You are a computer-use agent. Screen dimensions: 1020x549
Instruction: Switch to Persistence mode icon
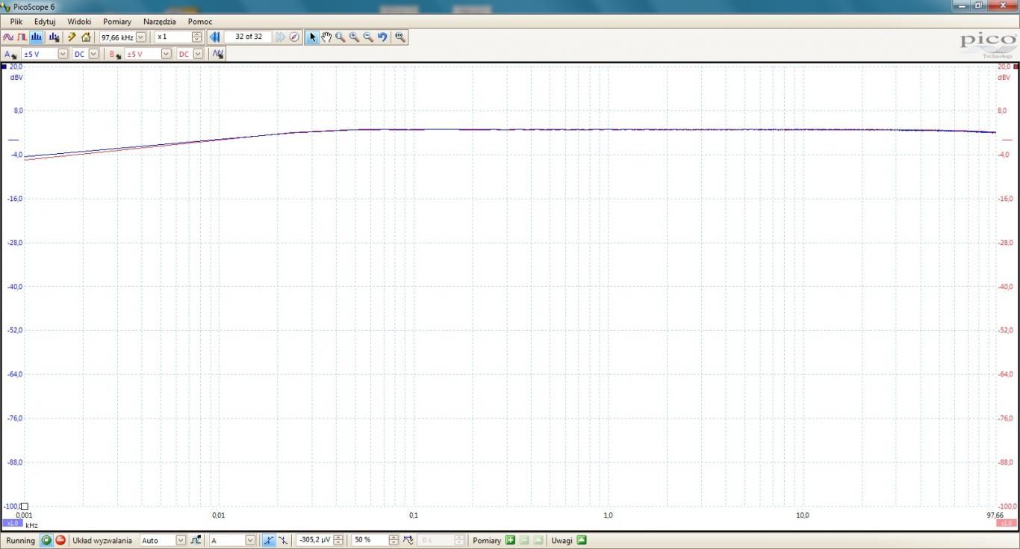22,37
